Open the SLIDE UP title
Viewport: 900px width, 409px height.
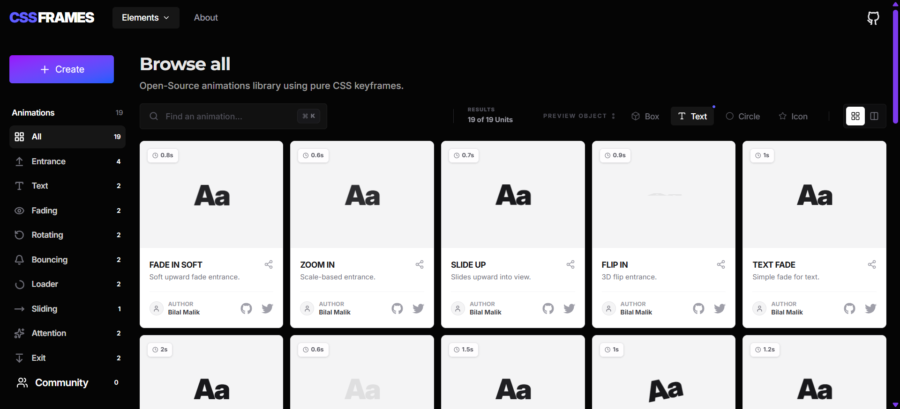[468, 265]
